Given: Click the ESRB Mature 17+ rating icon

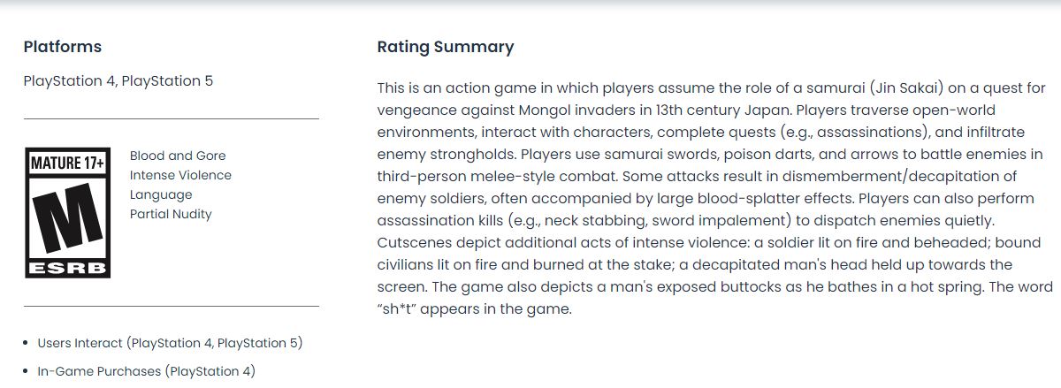Looking at the screenshot, I should [67, 213].
